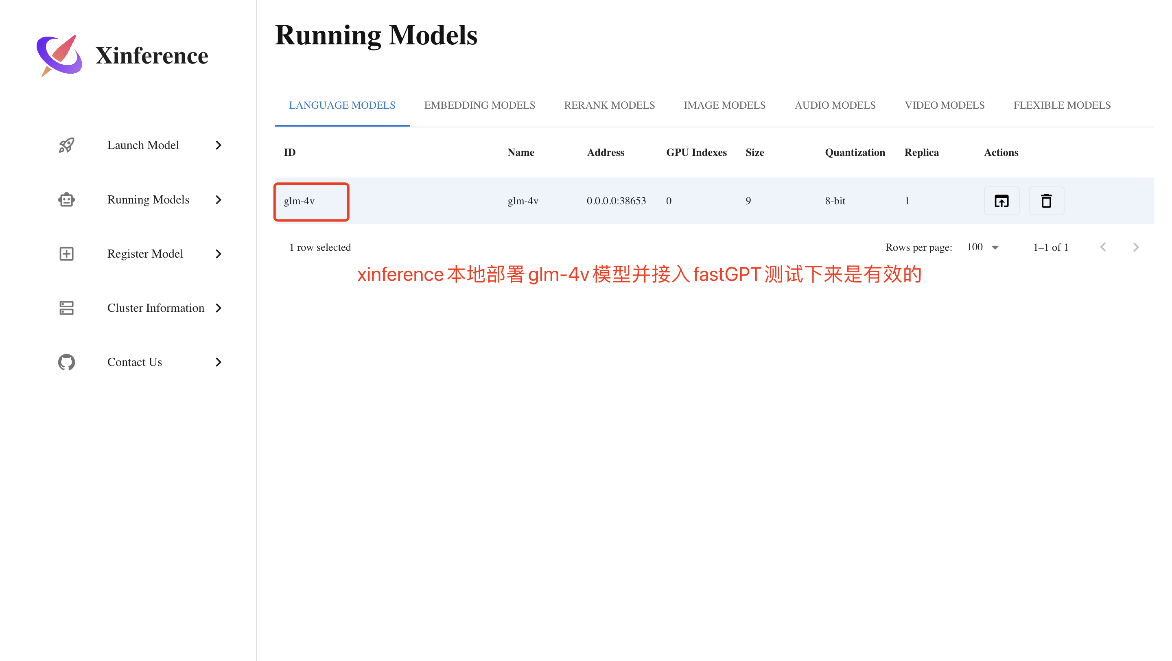Viewport: 1172px width, 661px height.
Task: Switch to the Audio Models tab
Action: point(835,105)
